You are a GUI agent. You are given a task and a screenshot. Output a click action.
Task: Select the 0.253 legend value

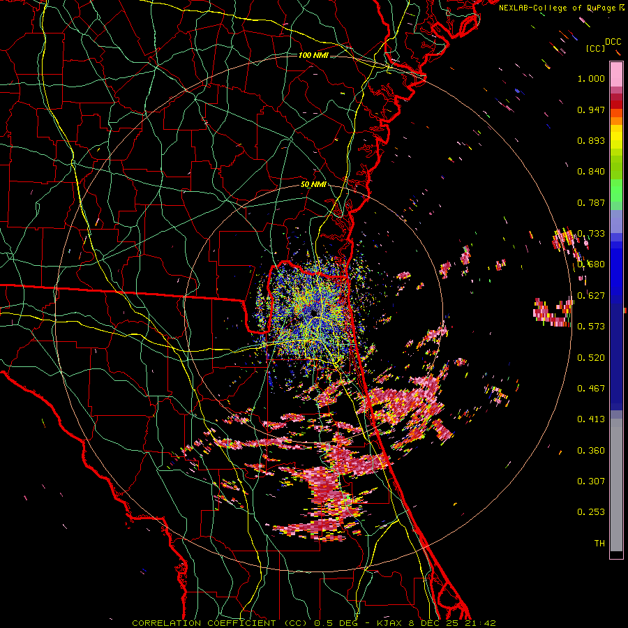(591, 512)
